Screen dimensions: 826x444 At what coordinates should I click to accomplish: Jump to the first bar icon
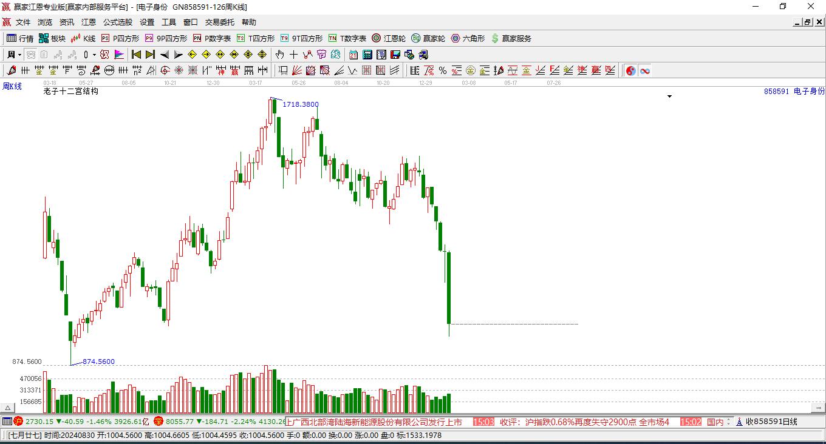coord(136,55)
